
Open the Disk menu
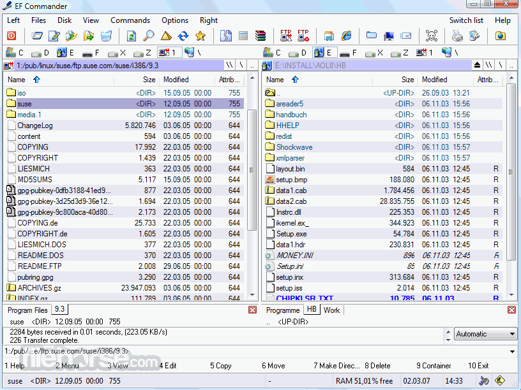64,20
